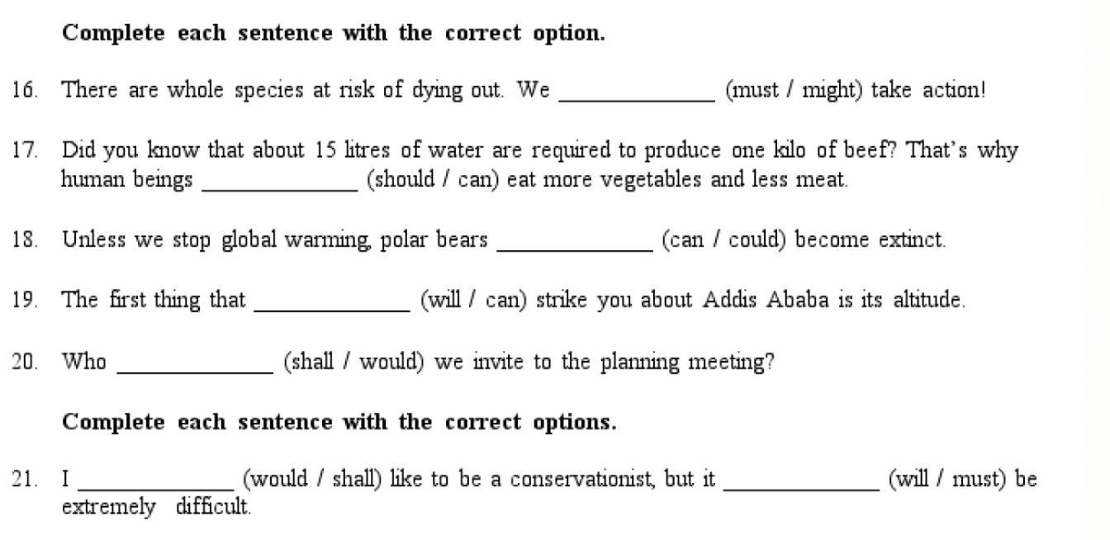Click the question number 20

pos(25,362)
